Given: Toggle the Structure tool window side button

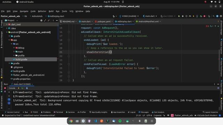Looking at the screenshot, I should pyautogui.click(x=1, y=73).
